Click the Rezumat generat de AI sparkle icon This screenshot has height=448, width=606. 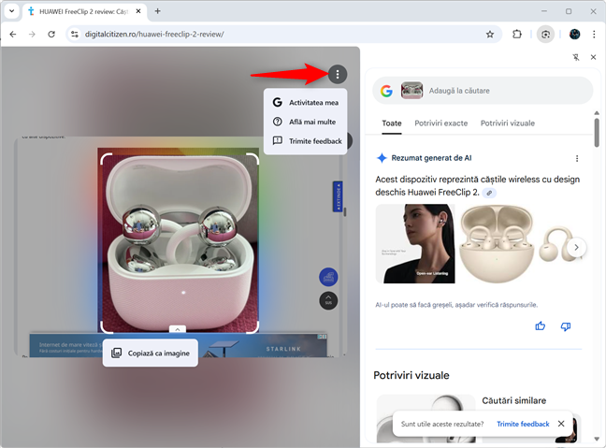[x=382, y=158]
